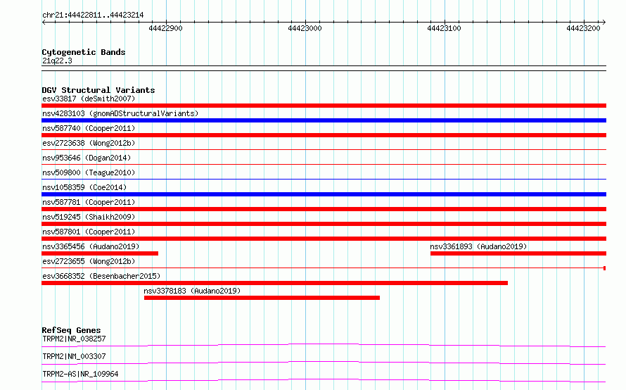Viewport: 626px width, 390px height.
Task: Select the short red bar of nsv3365456
Action: click(100, 253)
